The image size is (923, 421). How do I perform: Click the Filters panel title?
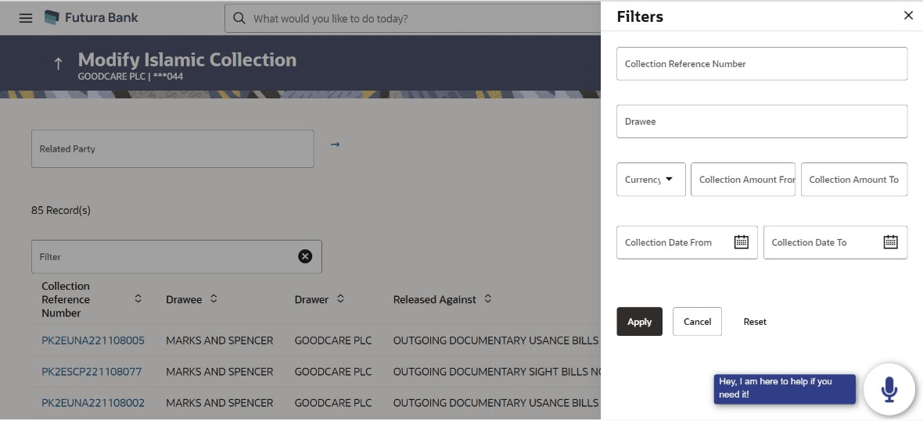640,17
